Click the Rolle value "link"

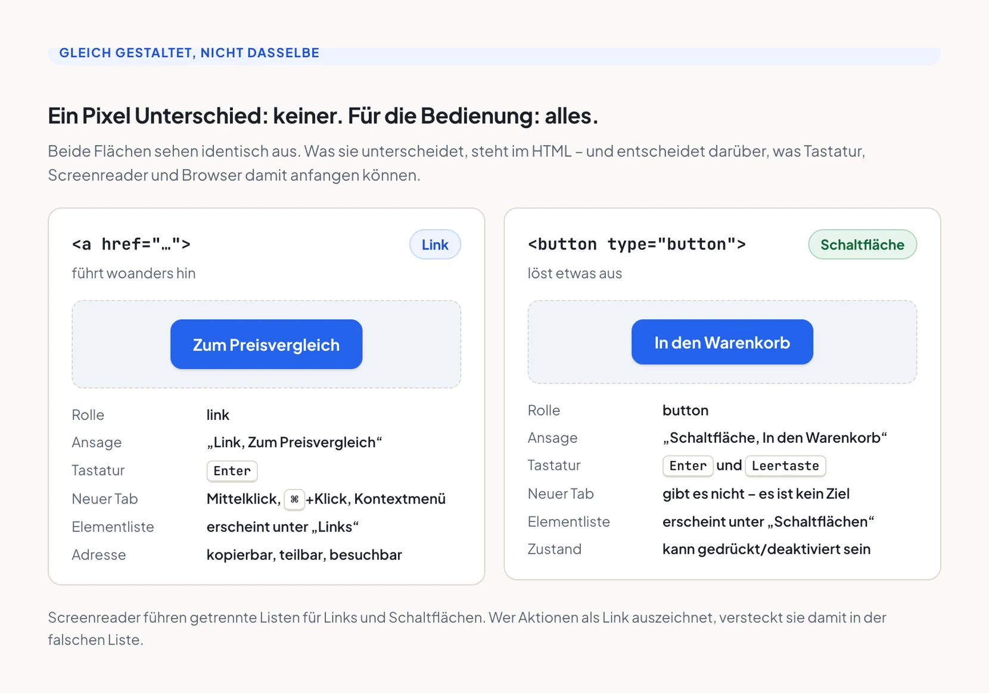click(217, 415)
